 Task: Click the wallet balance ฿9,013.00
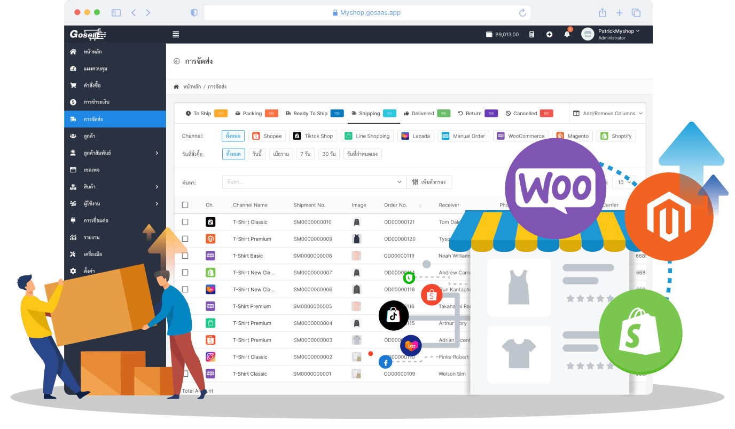coord(503,34)
